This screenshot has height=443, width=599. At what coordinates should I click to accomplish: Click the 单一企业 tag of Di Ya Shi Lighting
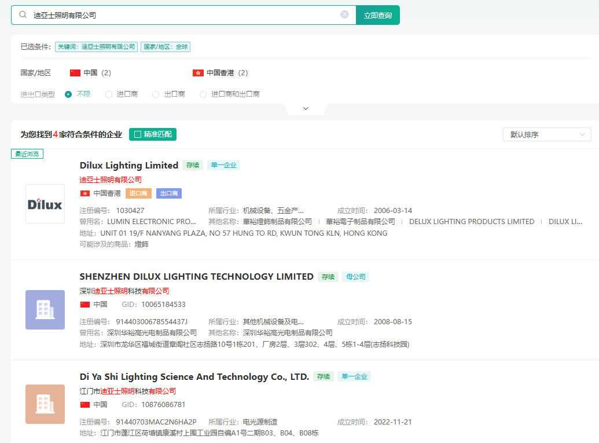354,376
